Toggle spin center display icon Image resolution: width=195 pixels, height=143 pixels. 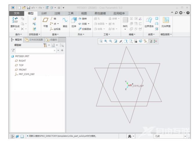pos(156,41)
